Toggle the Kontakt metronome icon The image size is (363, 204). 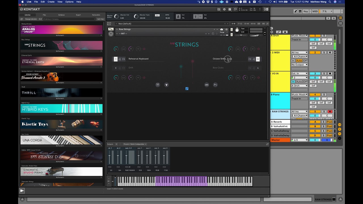click(178, 16)
